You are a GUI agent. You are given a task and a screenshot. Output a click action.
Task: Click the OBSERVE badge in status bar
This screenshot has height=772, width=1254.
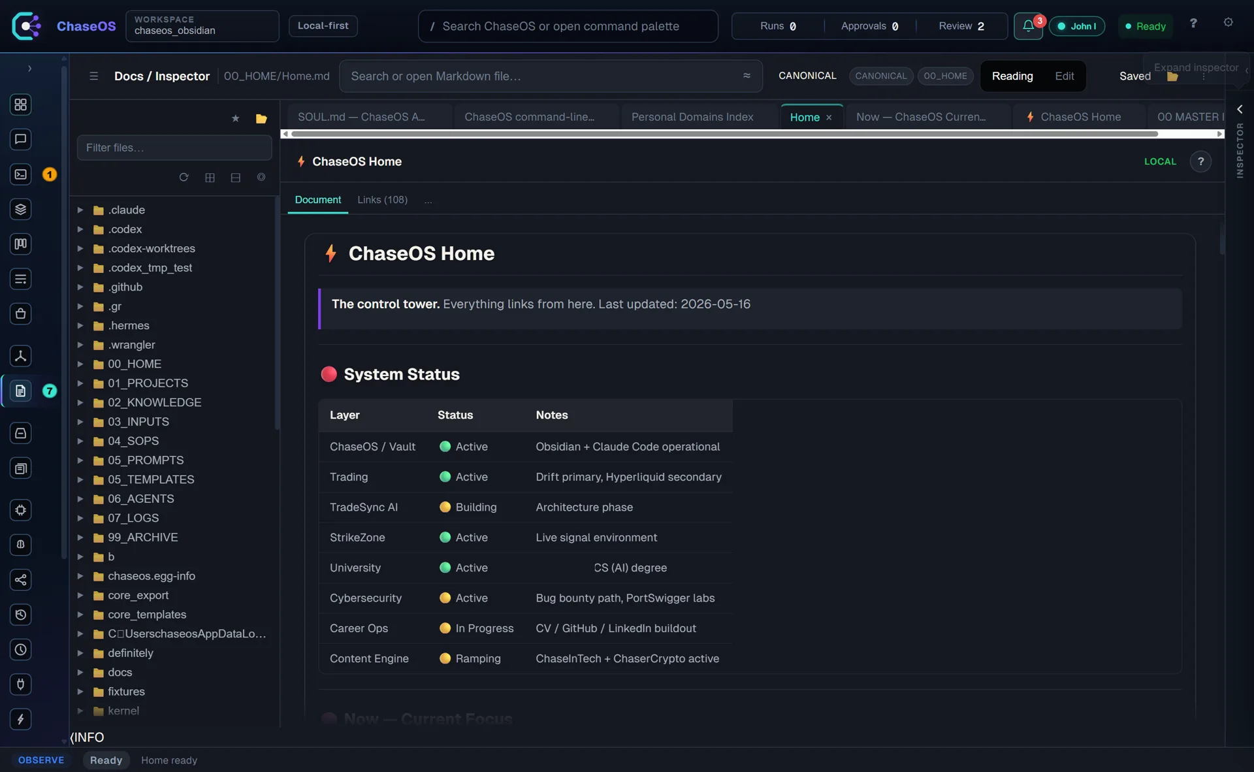40,760
